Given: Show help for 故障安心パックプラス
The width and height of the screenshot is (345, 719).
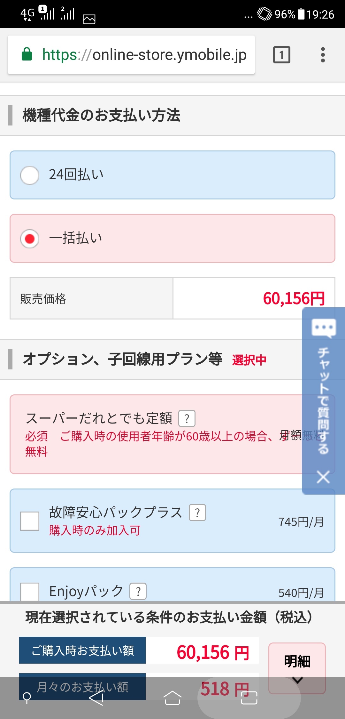Looking at the screenshot, I should pyautogui.click(x=197, y=513).
